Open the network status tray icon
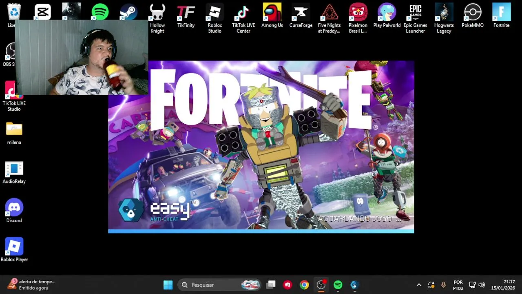This screenshot has height=294, width=522. tap(473, 285)
